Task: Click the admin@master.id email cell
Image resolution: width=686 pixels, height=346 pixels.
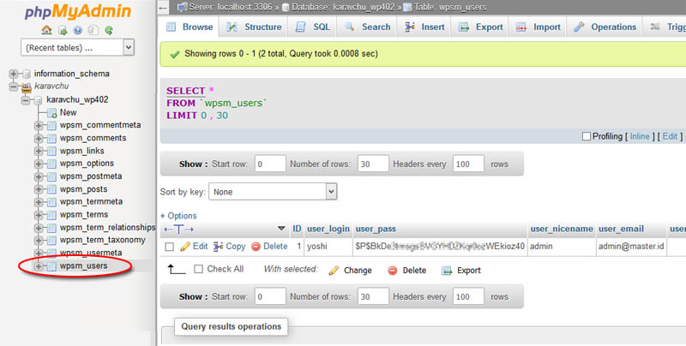Action: [631, 247]
